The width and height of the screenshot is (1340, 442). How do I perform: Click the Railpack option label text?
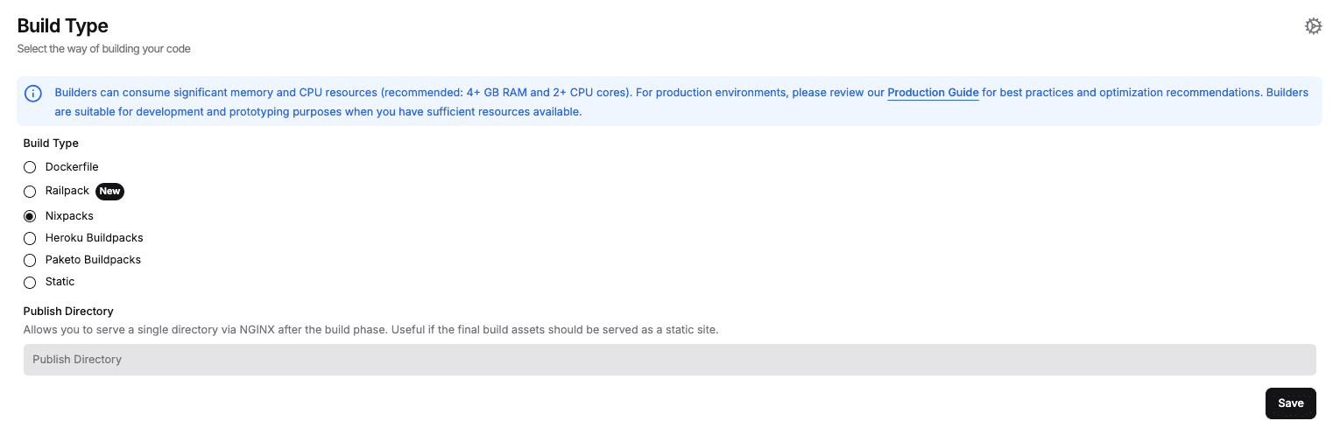click(67, 191)
